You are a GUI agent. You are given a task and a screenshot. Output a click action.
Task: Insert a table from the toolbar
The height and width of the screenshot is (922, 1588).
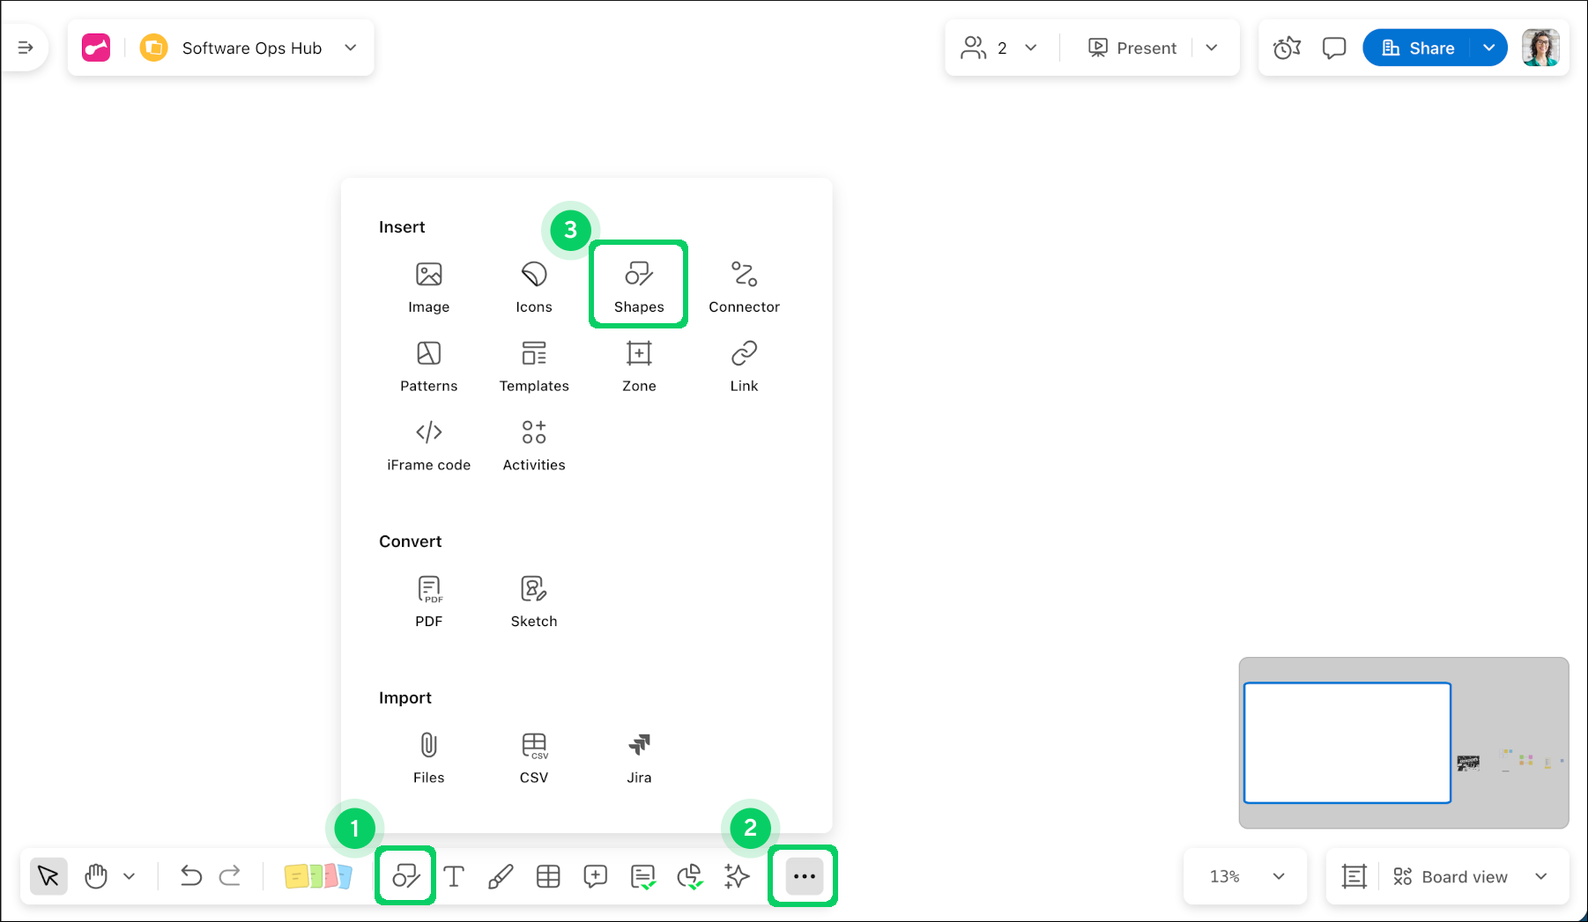[x=548, y=876]
